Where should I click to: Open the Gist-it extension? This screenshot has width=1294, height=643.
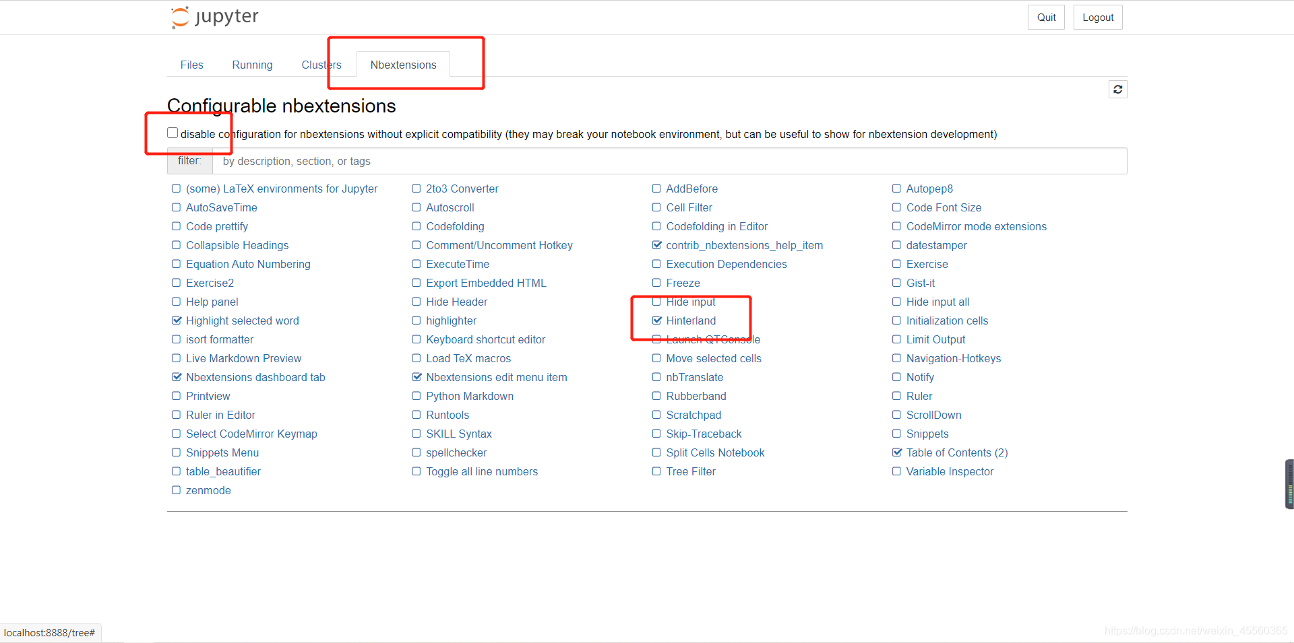click(921, 283)
